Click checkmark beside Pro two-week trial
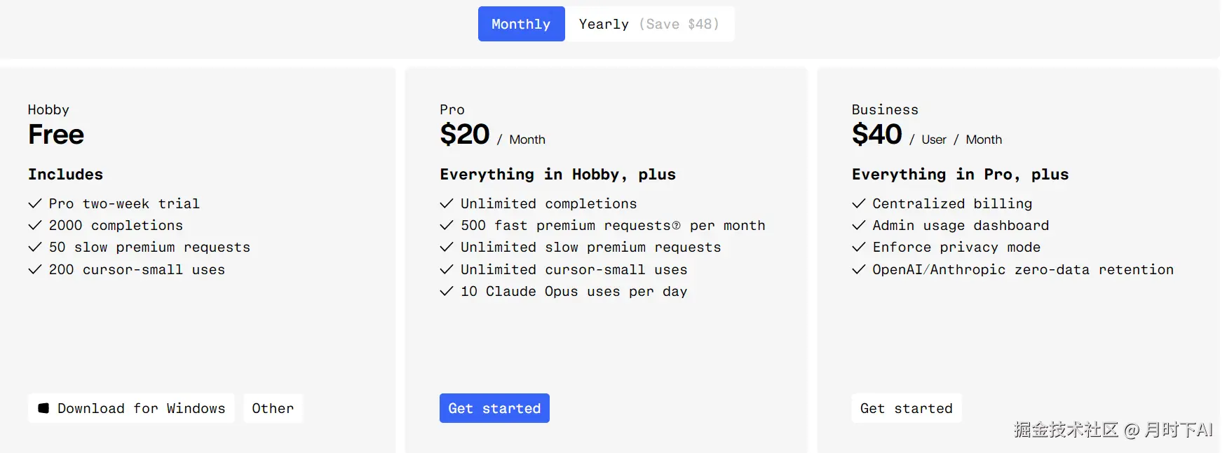Viewport: 1227px width, 453px height. (x=35, y=204)
